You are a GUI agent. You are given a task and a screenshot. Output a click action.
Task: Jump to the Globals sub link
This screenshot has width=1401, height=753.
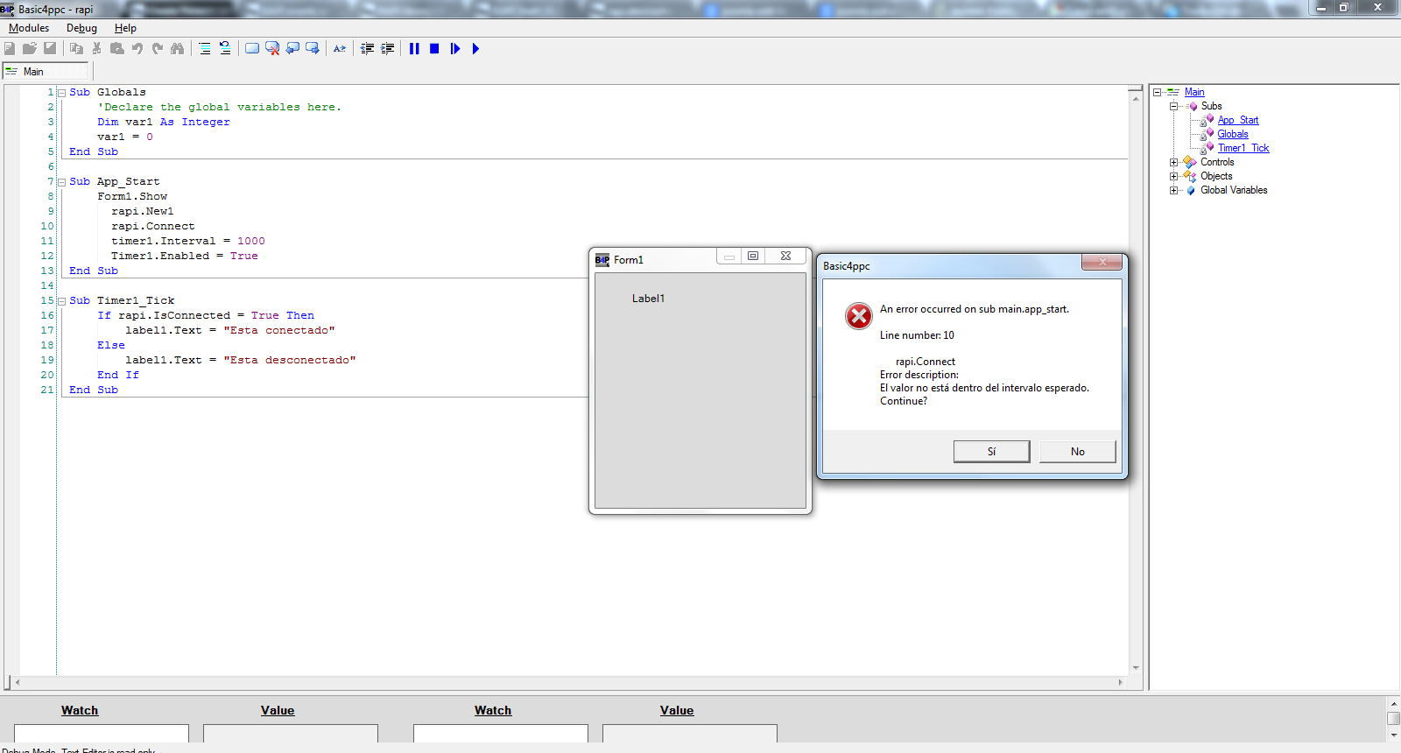click(1233, 134)
